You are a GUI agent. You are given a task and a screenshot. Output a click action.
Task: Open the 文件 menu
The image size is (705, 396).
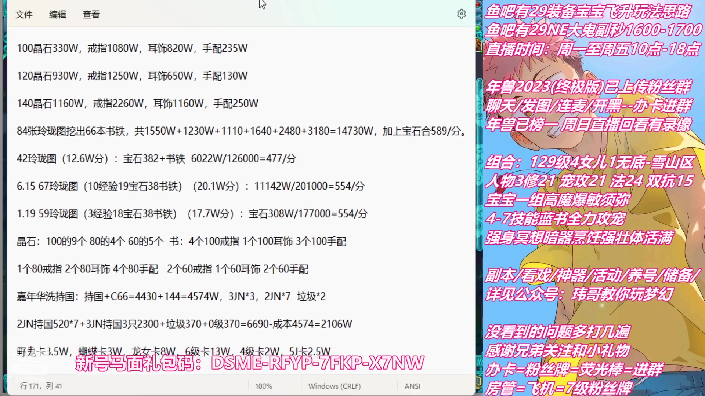click(x=24, y=15)
